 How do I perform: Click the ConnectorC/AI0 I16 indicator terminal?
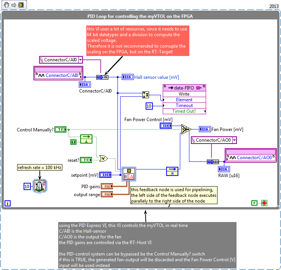click(x=85, y=85)
